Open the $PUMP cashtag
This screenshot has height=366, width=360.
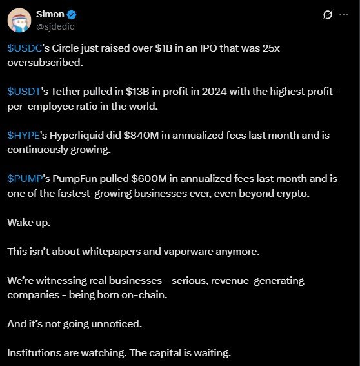click(25, 179)
